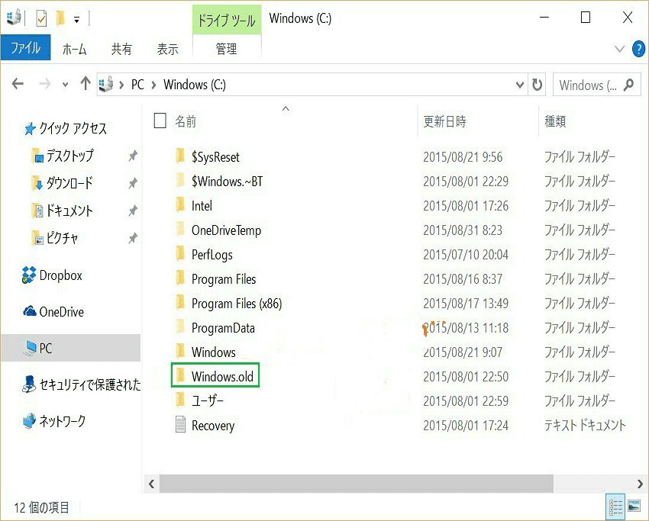
Task: Switch to the ホーム ribbon tab
Action: click(x=75, y=50)
